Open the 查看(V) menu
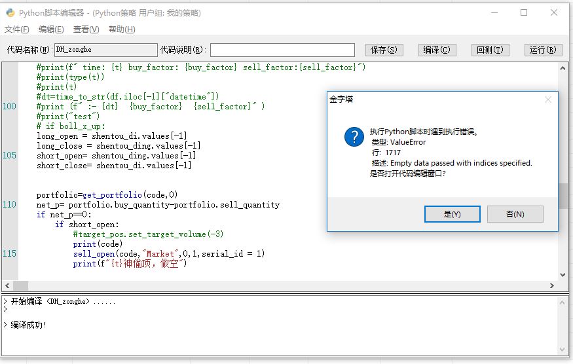The image size is (573, 364). [86, 29]
